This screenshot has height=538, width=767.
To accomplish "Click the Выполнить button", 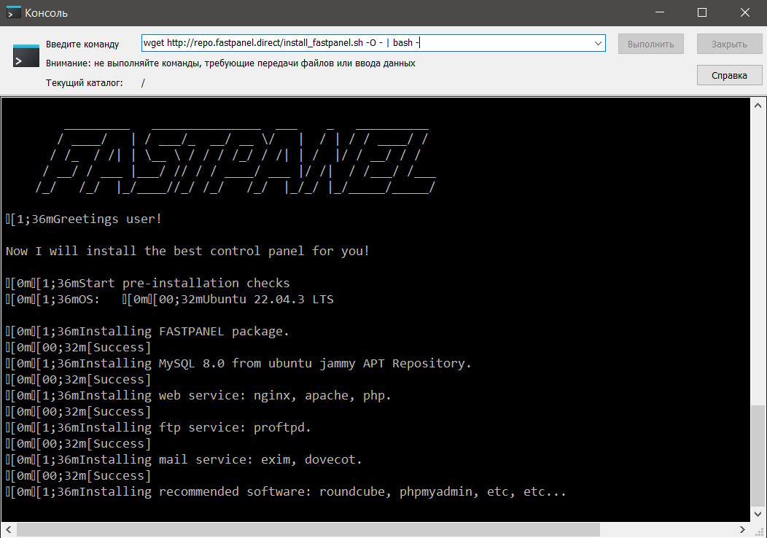I will coord(650,44).
